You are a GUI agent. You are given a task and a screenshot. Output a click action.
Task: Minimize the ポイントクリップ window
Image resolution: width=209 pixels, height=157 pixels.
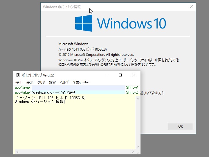coord(107,75)
